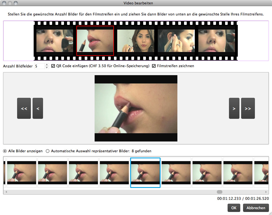This screenshot has width=272, height=215.
Task: Select the thumbnail just left of highlighted frame
Action: click(x=114, y=173)
